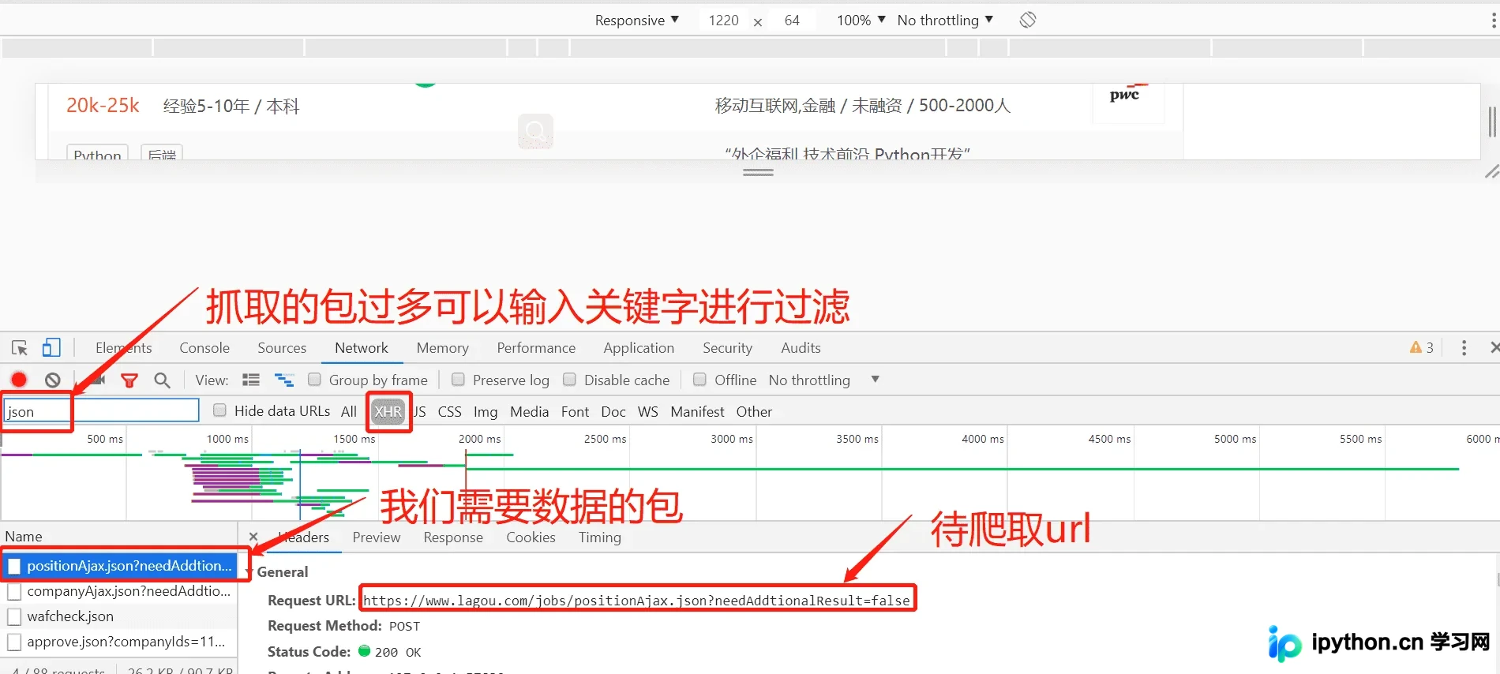The image size is (1500, 674).
Task: Open device toolbar more options
Action: (1492, 21)
